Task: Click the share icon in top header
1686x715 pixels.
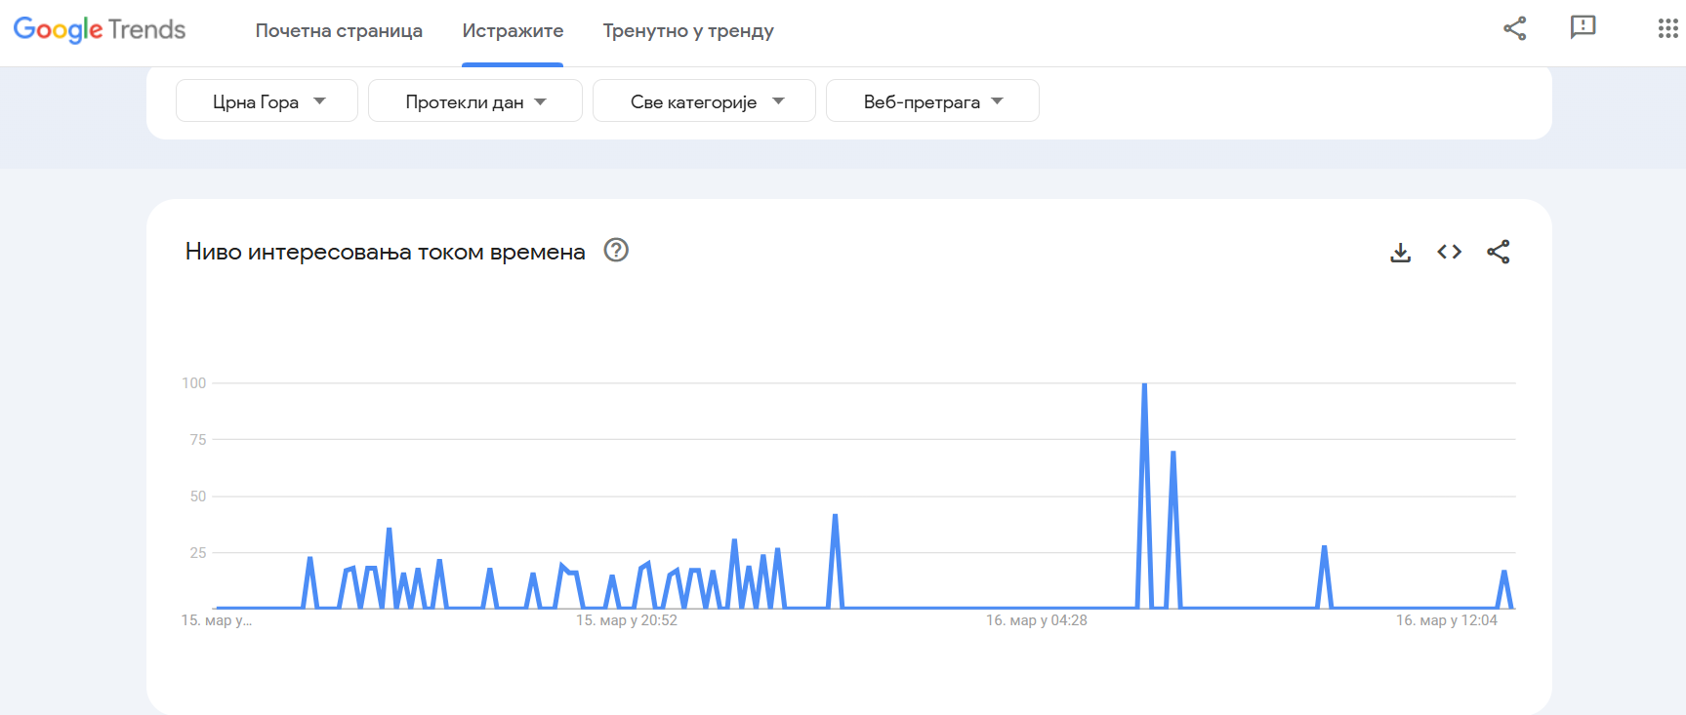Action: (x=1514, y=28)
